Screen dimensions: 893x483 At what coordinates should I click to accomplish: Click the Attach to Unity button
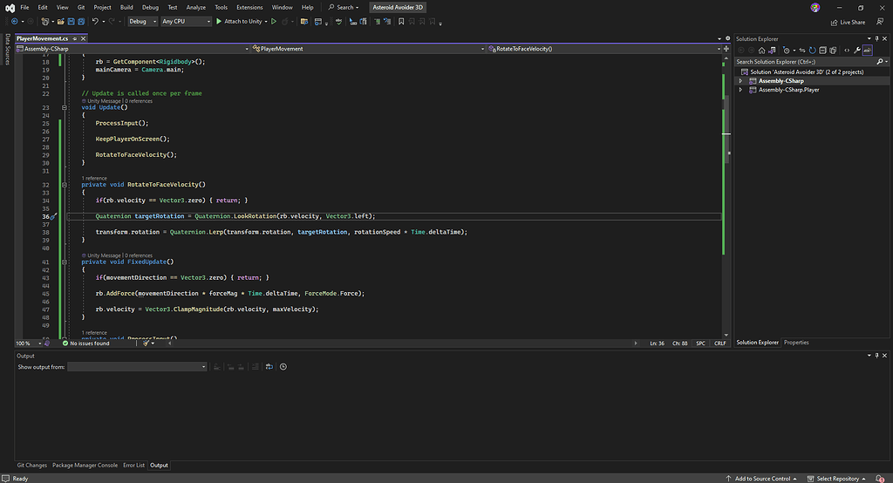click(239, 21)
